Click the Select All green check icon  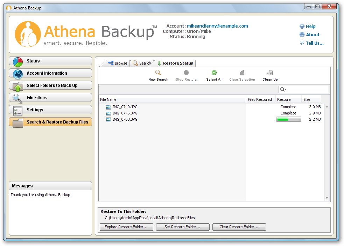214,72
